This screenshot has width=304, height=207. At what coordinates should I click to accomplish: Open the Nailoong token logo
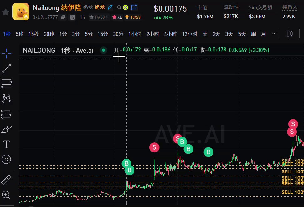(21, 12)
